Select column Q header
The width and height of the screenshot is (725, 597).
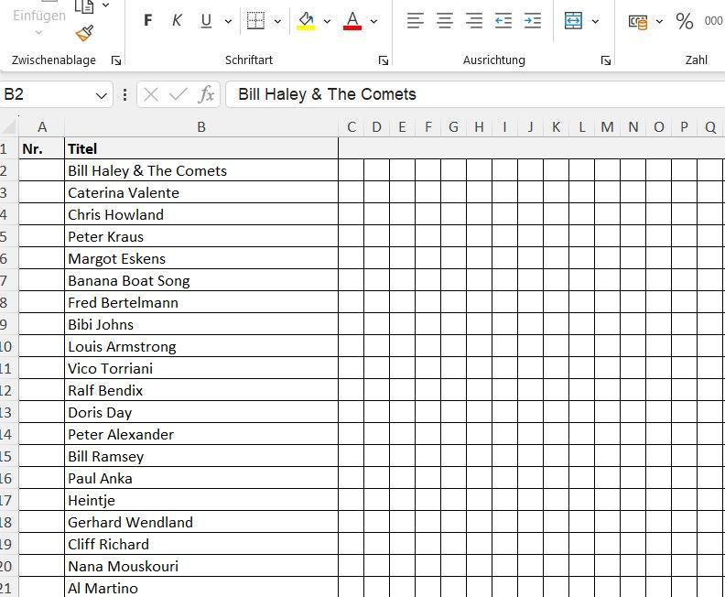tap(710, 127)
